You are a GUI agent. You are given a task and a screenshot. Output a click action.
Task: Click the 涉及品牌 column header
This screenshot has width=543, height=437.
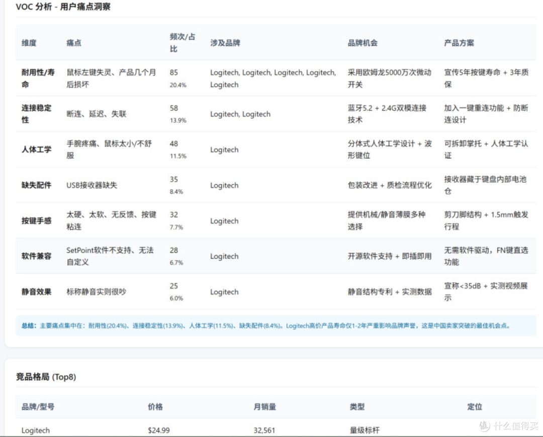[225, 43]
